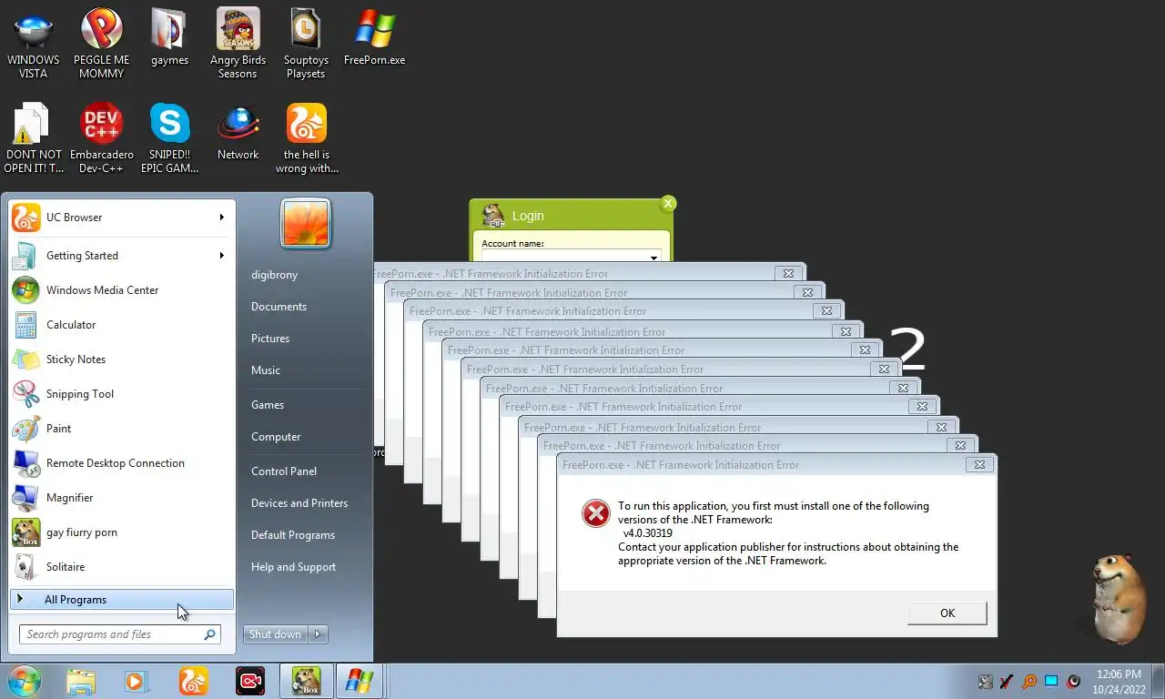Open Documents from Start menu
The image size is (1165, 699).
pyautogui.click(x=279, y=307)
